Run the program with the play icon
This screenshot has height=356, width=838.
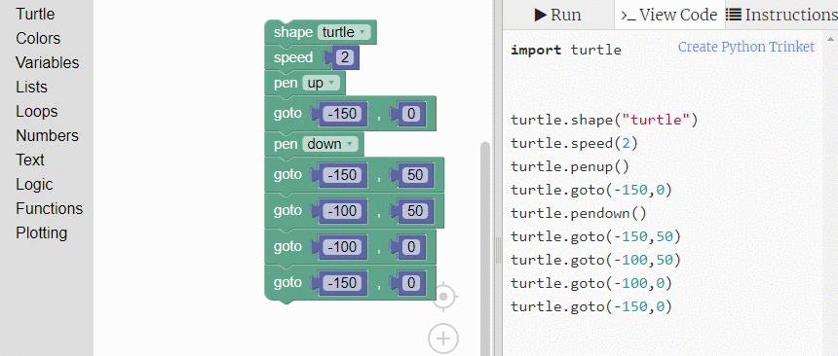click(x=541, y=15)
